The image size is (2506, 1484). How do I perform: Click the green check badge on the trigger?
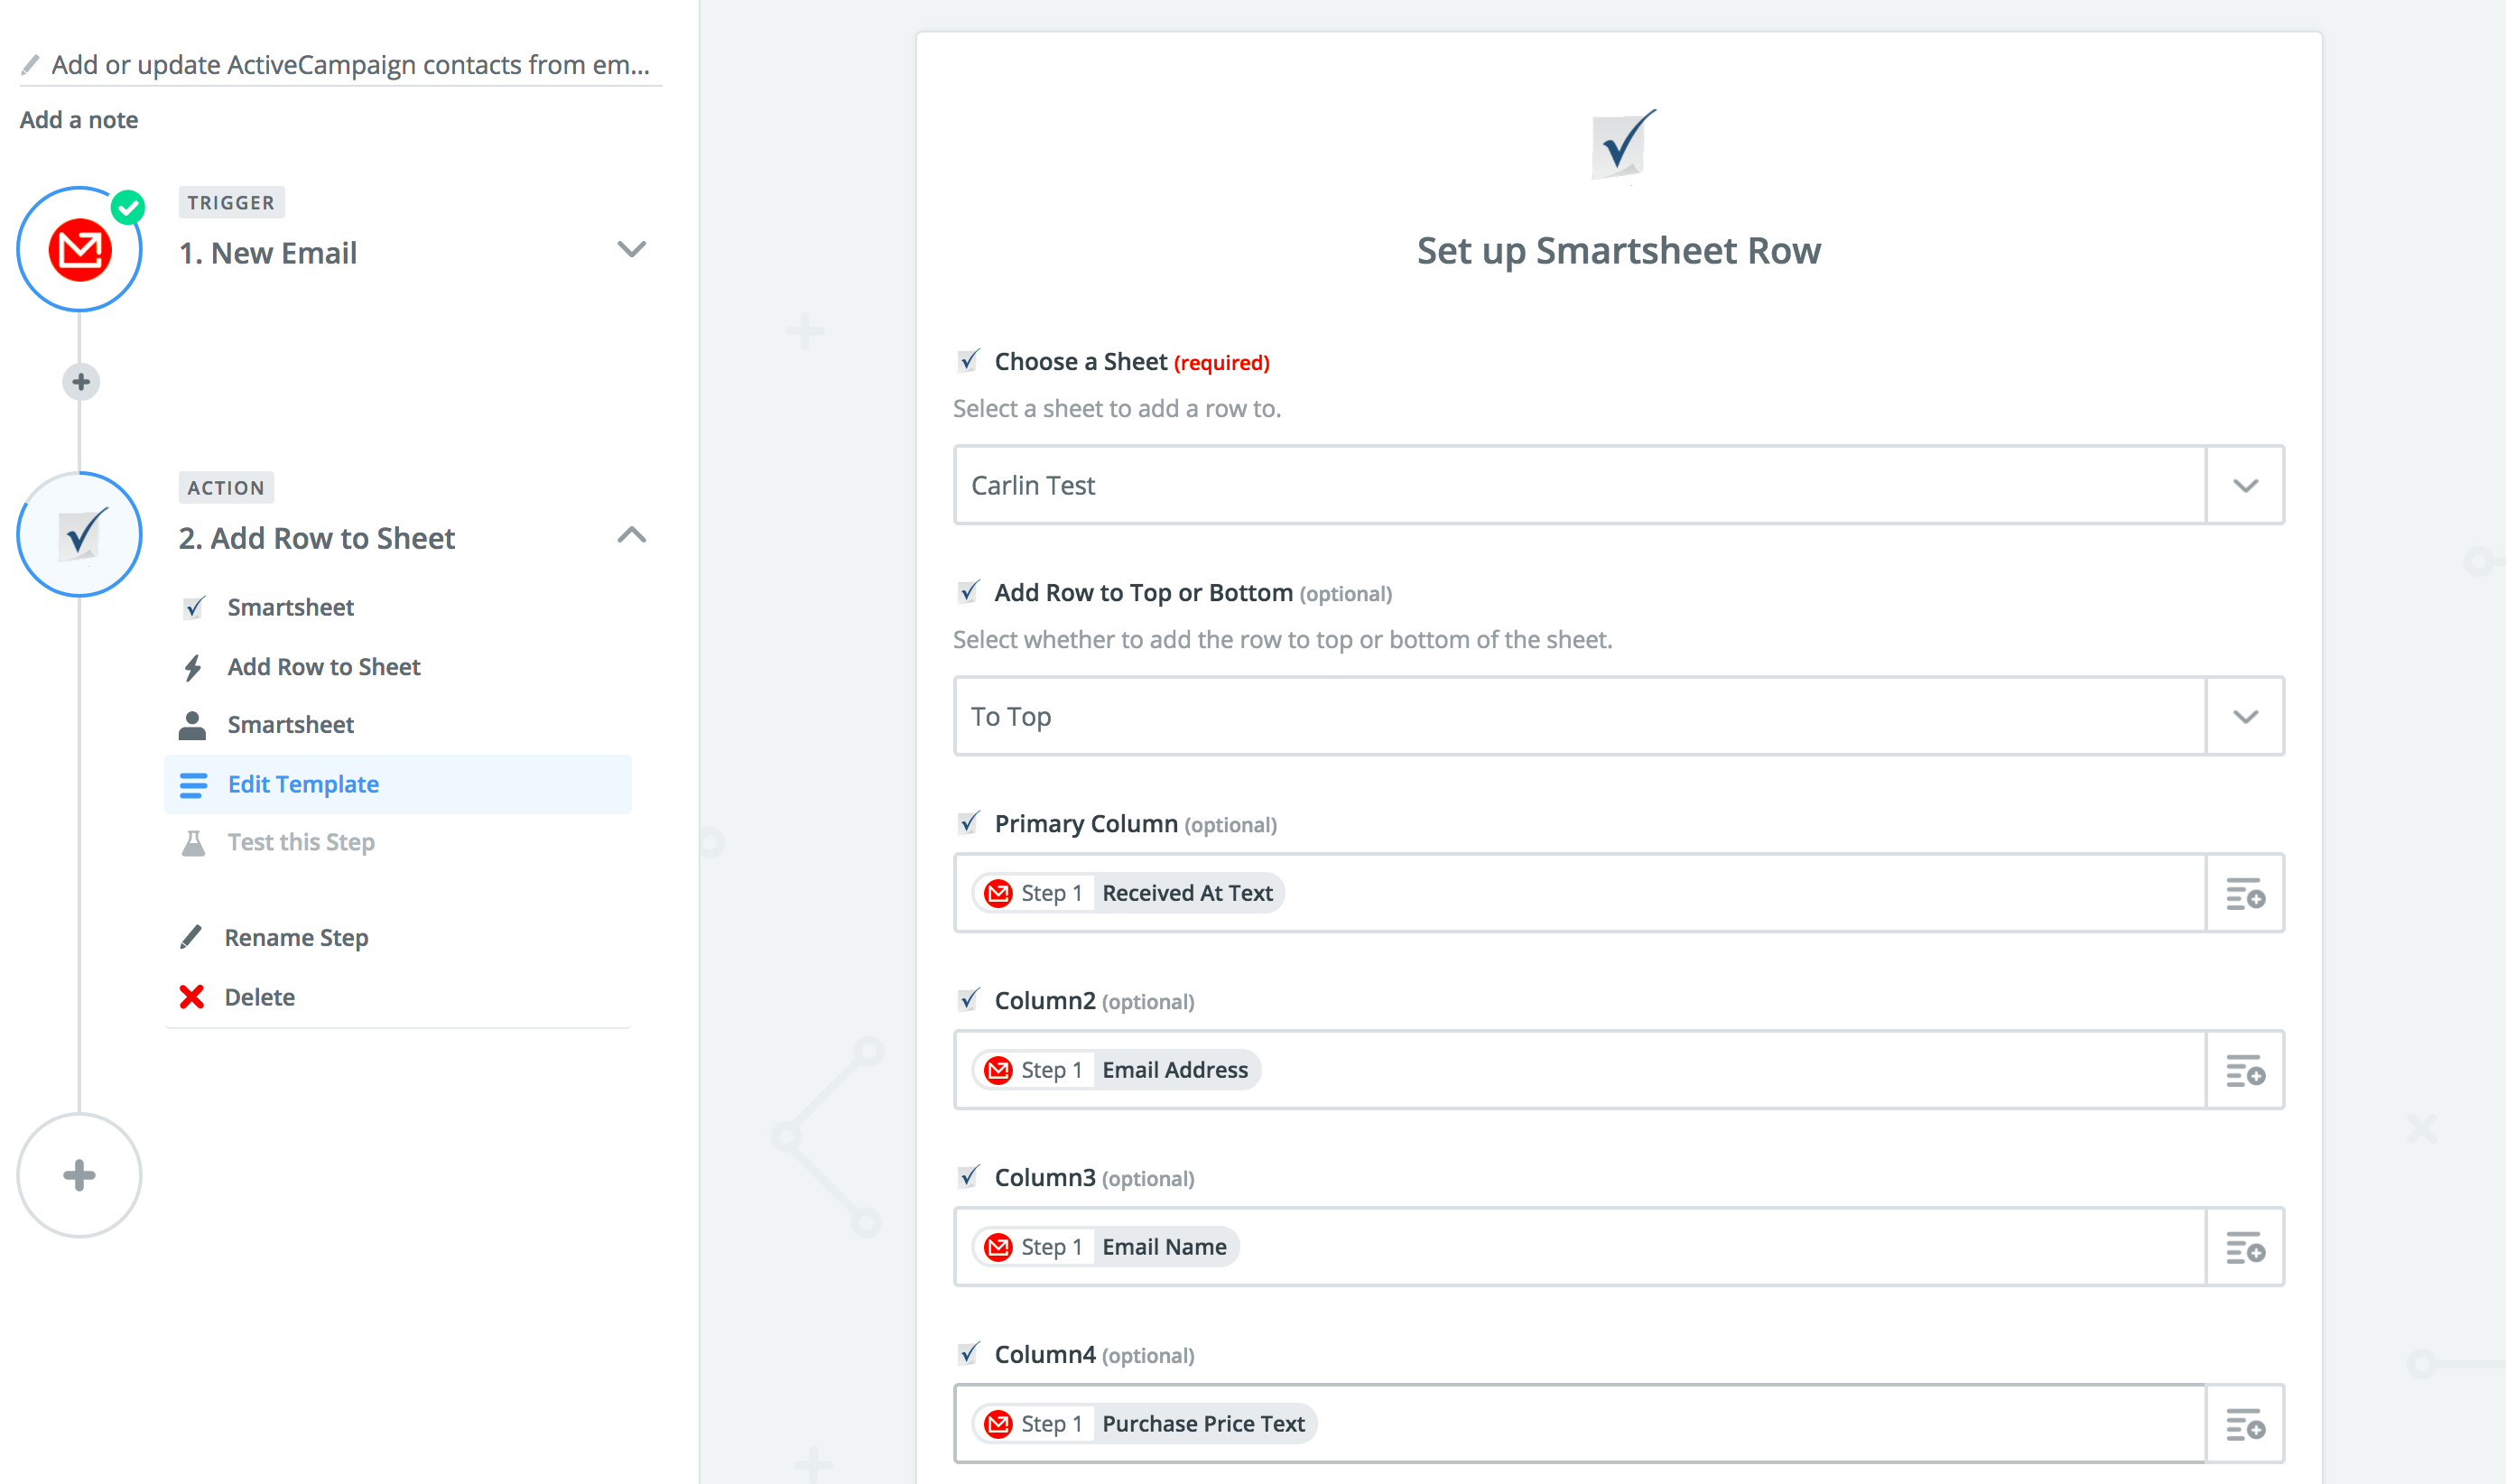tap(128, 208)
